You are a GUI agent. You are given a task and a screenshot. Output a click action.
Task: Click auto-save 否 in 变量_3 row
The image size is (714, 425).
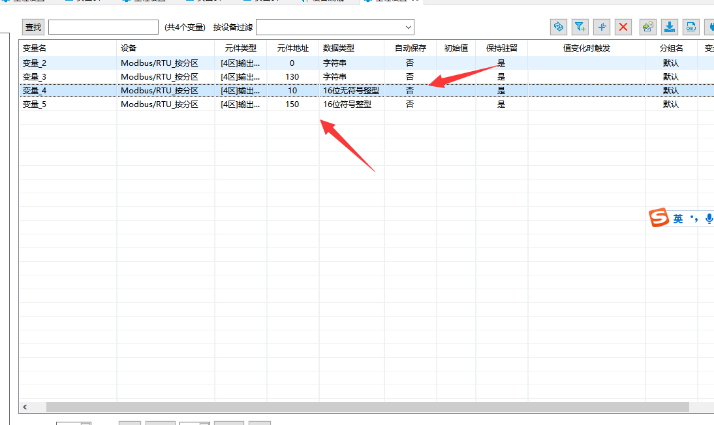point(411,77)
